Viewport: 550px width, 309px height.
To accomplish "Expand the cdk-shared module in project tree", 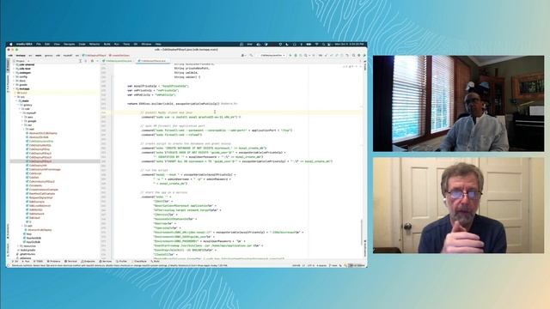I will point(14,65).
